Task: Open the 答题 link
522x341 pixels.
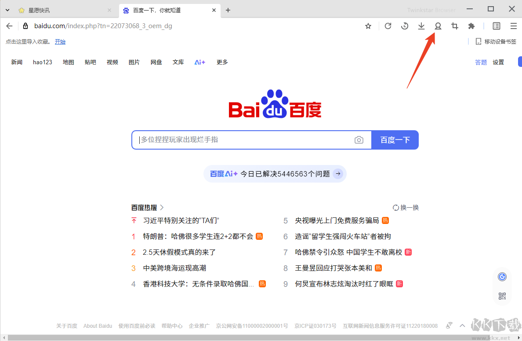Action: point(481,62)
